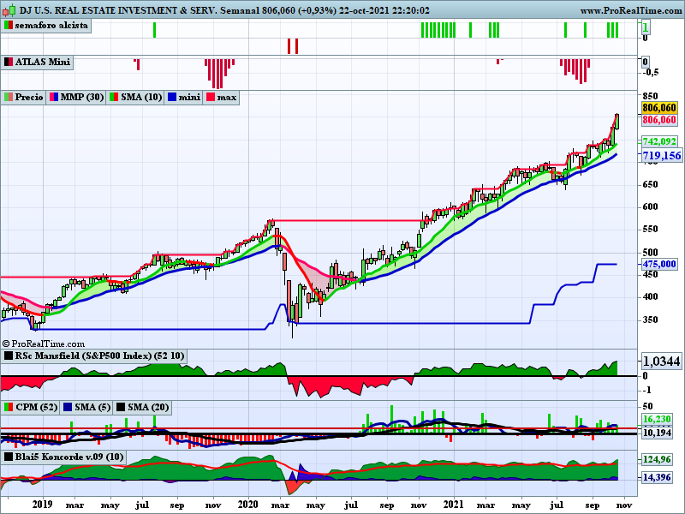The width and height of the screenshot is (685, 514).
Task: Click the 2021 label on time axis
Action: (x=454, y=505)
